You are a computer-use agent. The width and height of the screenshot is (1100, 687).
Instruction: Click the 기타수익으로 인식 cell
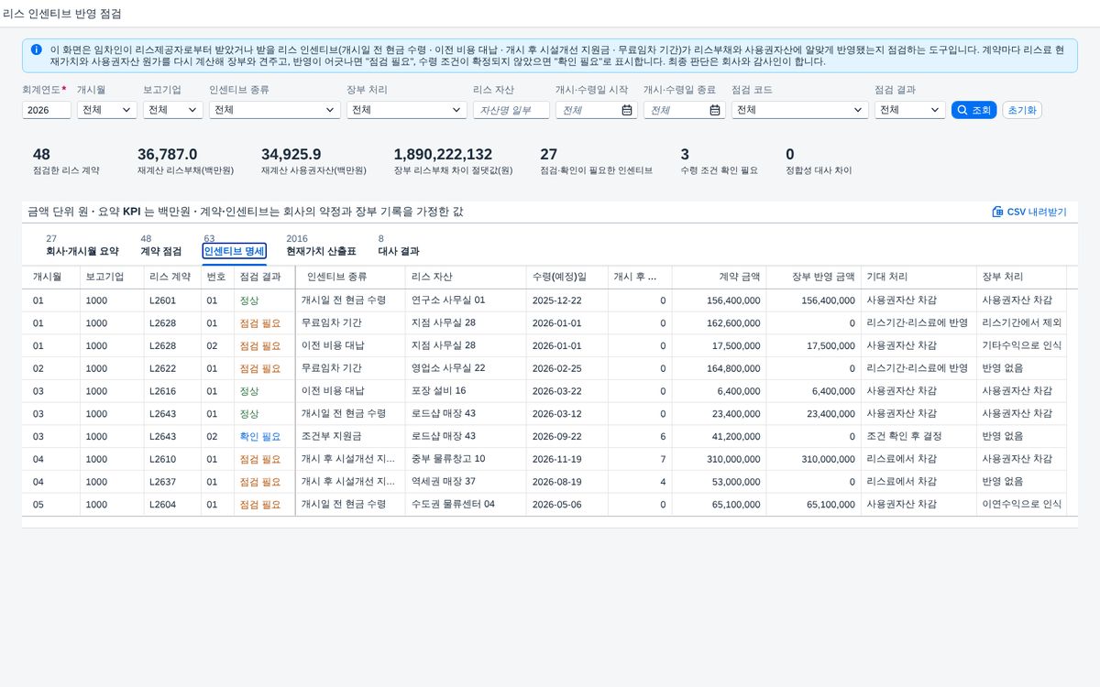tap(1021, 345)
